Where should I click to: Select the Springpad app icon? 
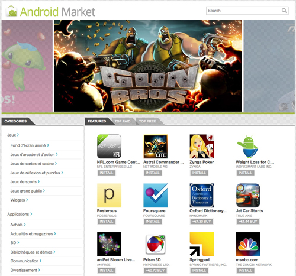click(x=202, y=244)
